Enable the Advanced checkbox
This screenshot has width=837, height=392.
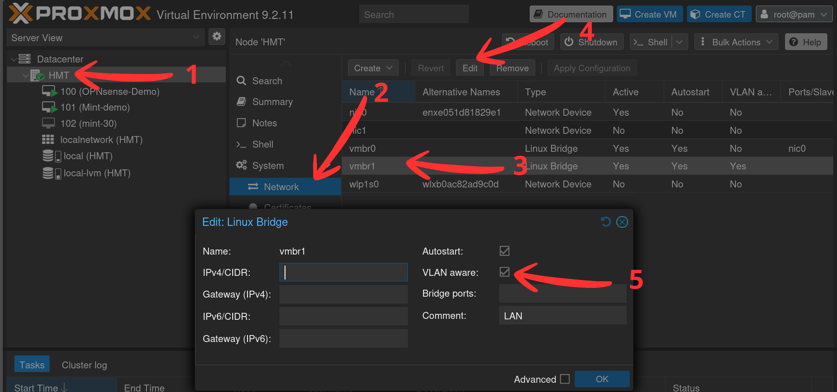coord(564,379)
